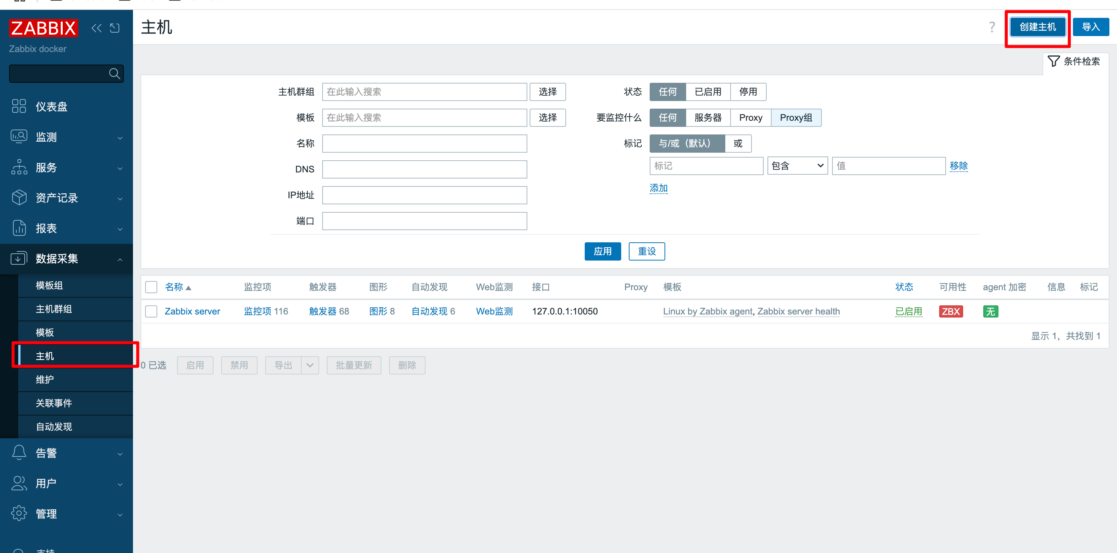Image resolution: width=1117 pixels, height=553 pixels.
Task: Choose 或 tag evaluation mode
Action: click(x=738, y=144)
